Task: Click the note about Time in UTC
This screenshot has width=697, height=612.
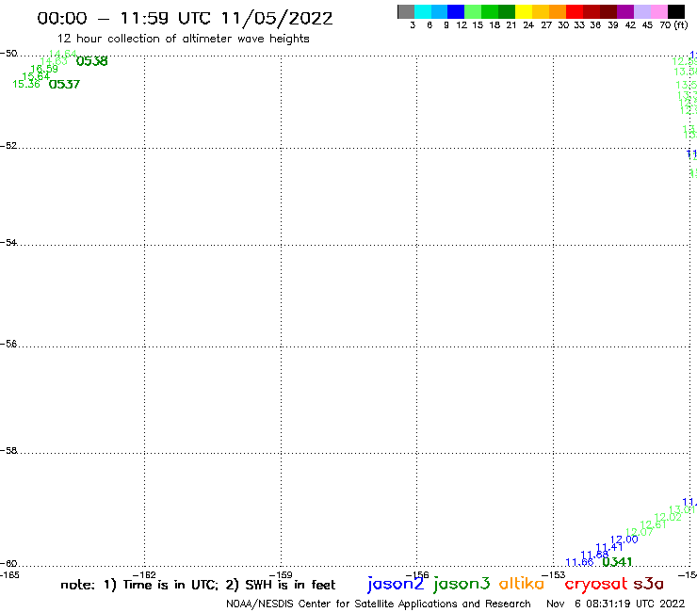Action: click(198, 585)
